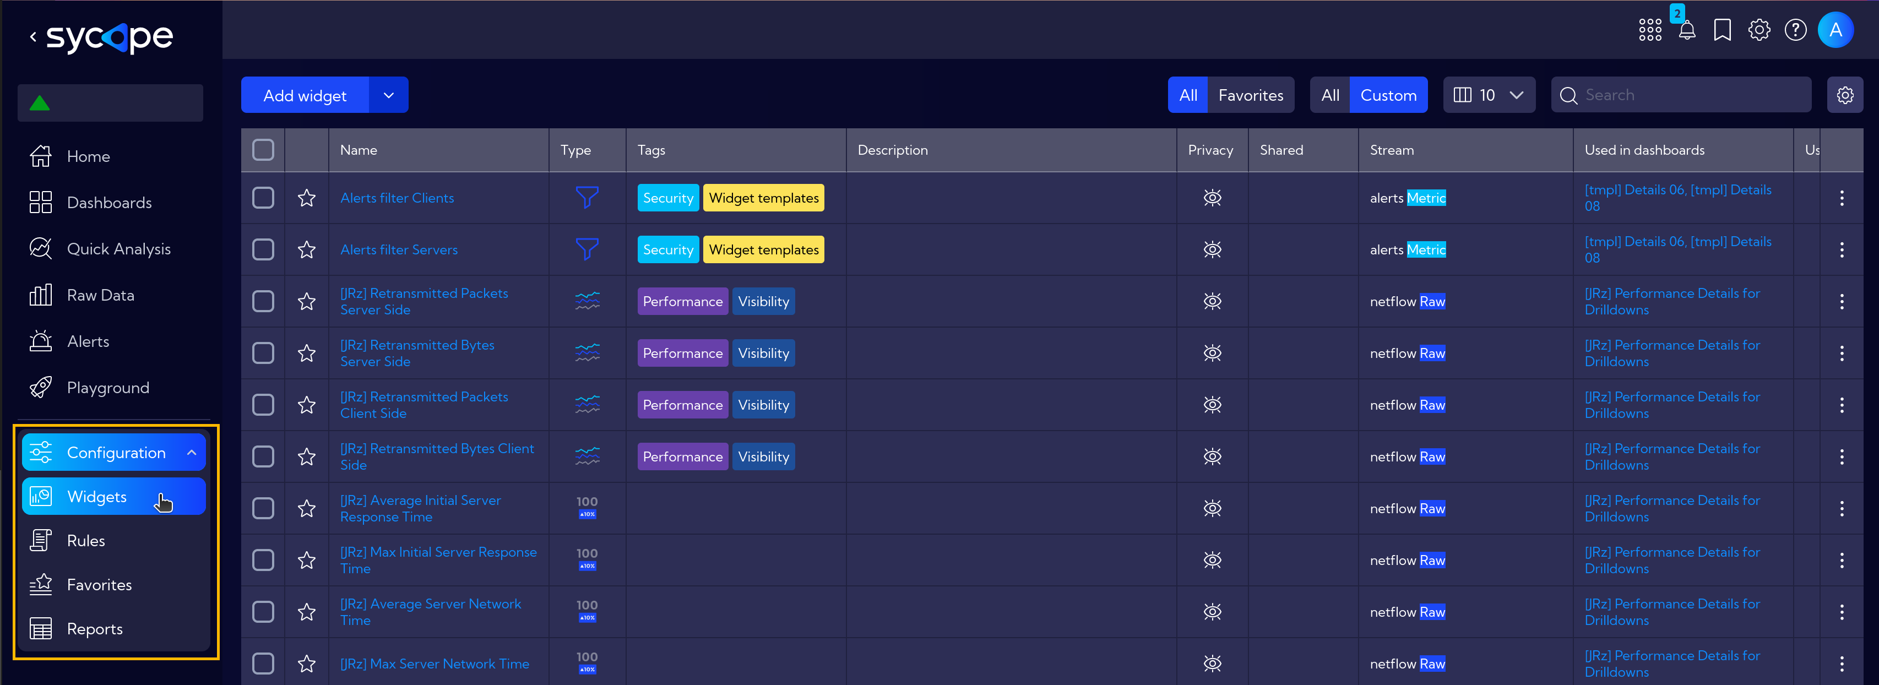Open top bar settings gear
The width and height of the screenshot is (1879, 685).
(1758, 30)
